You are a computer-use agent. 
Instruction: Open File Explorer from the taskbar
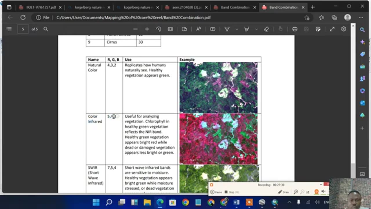[x=147, y=202]
